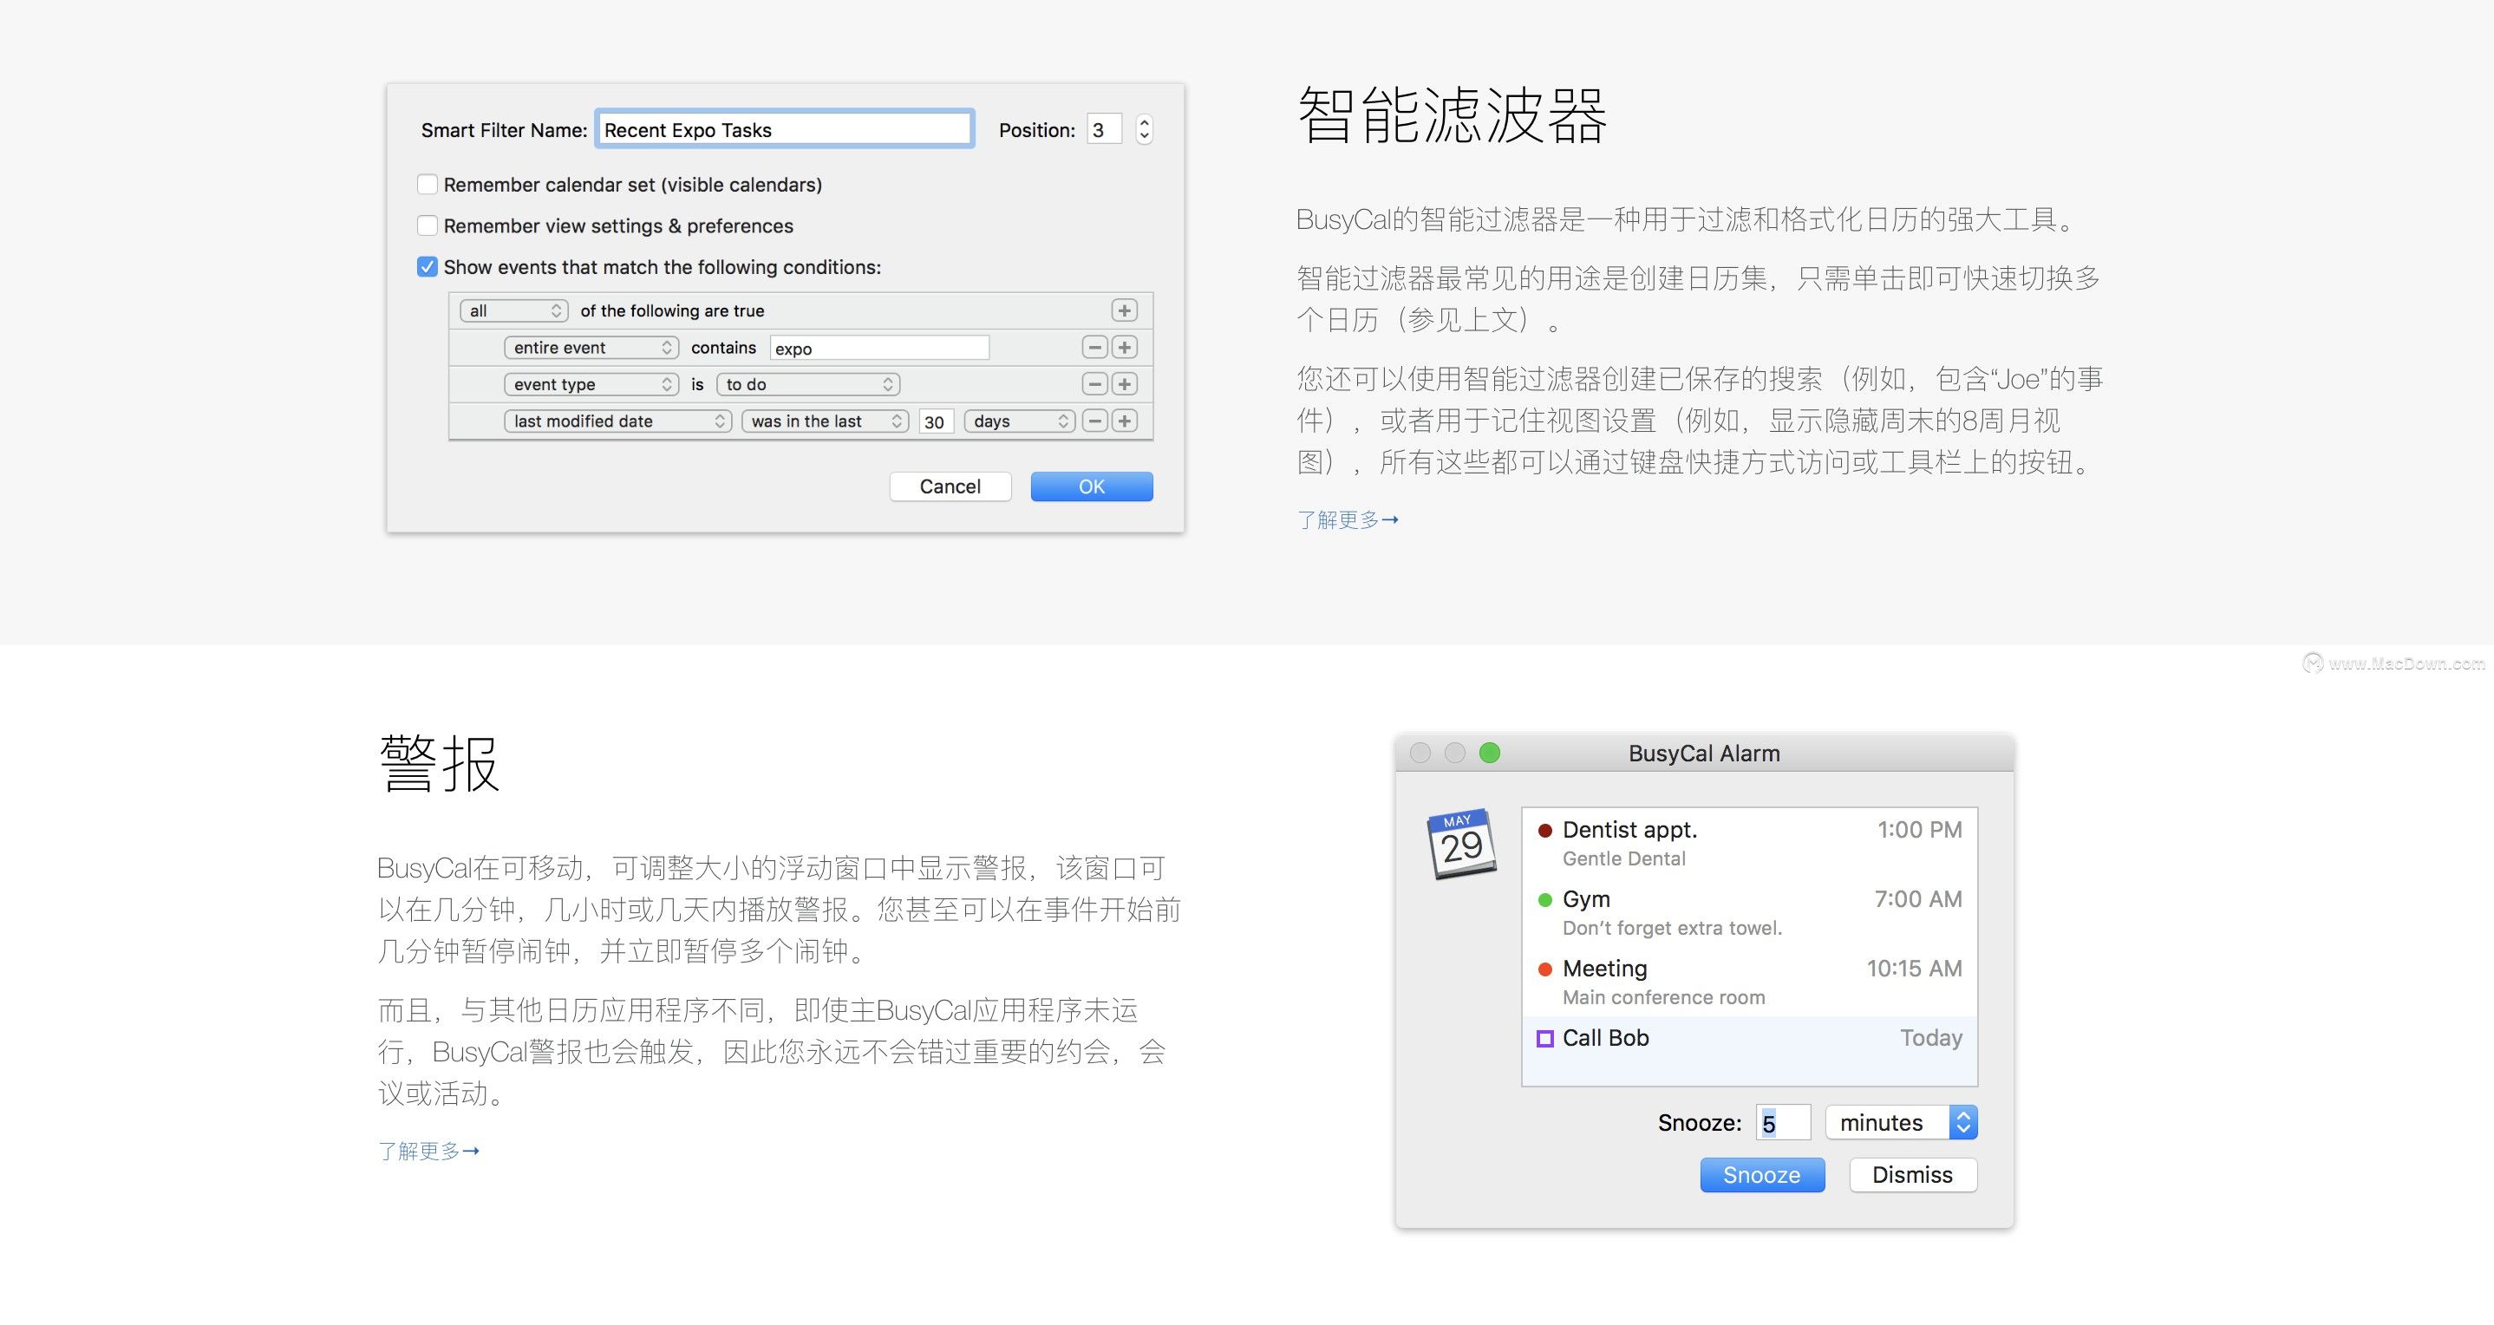The height and width of the screenshot is (1325, 2494).
Task: Click the Dismiss button
Action: [x=1912, y=1175]
